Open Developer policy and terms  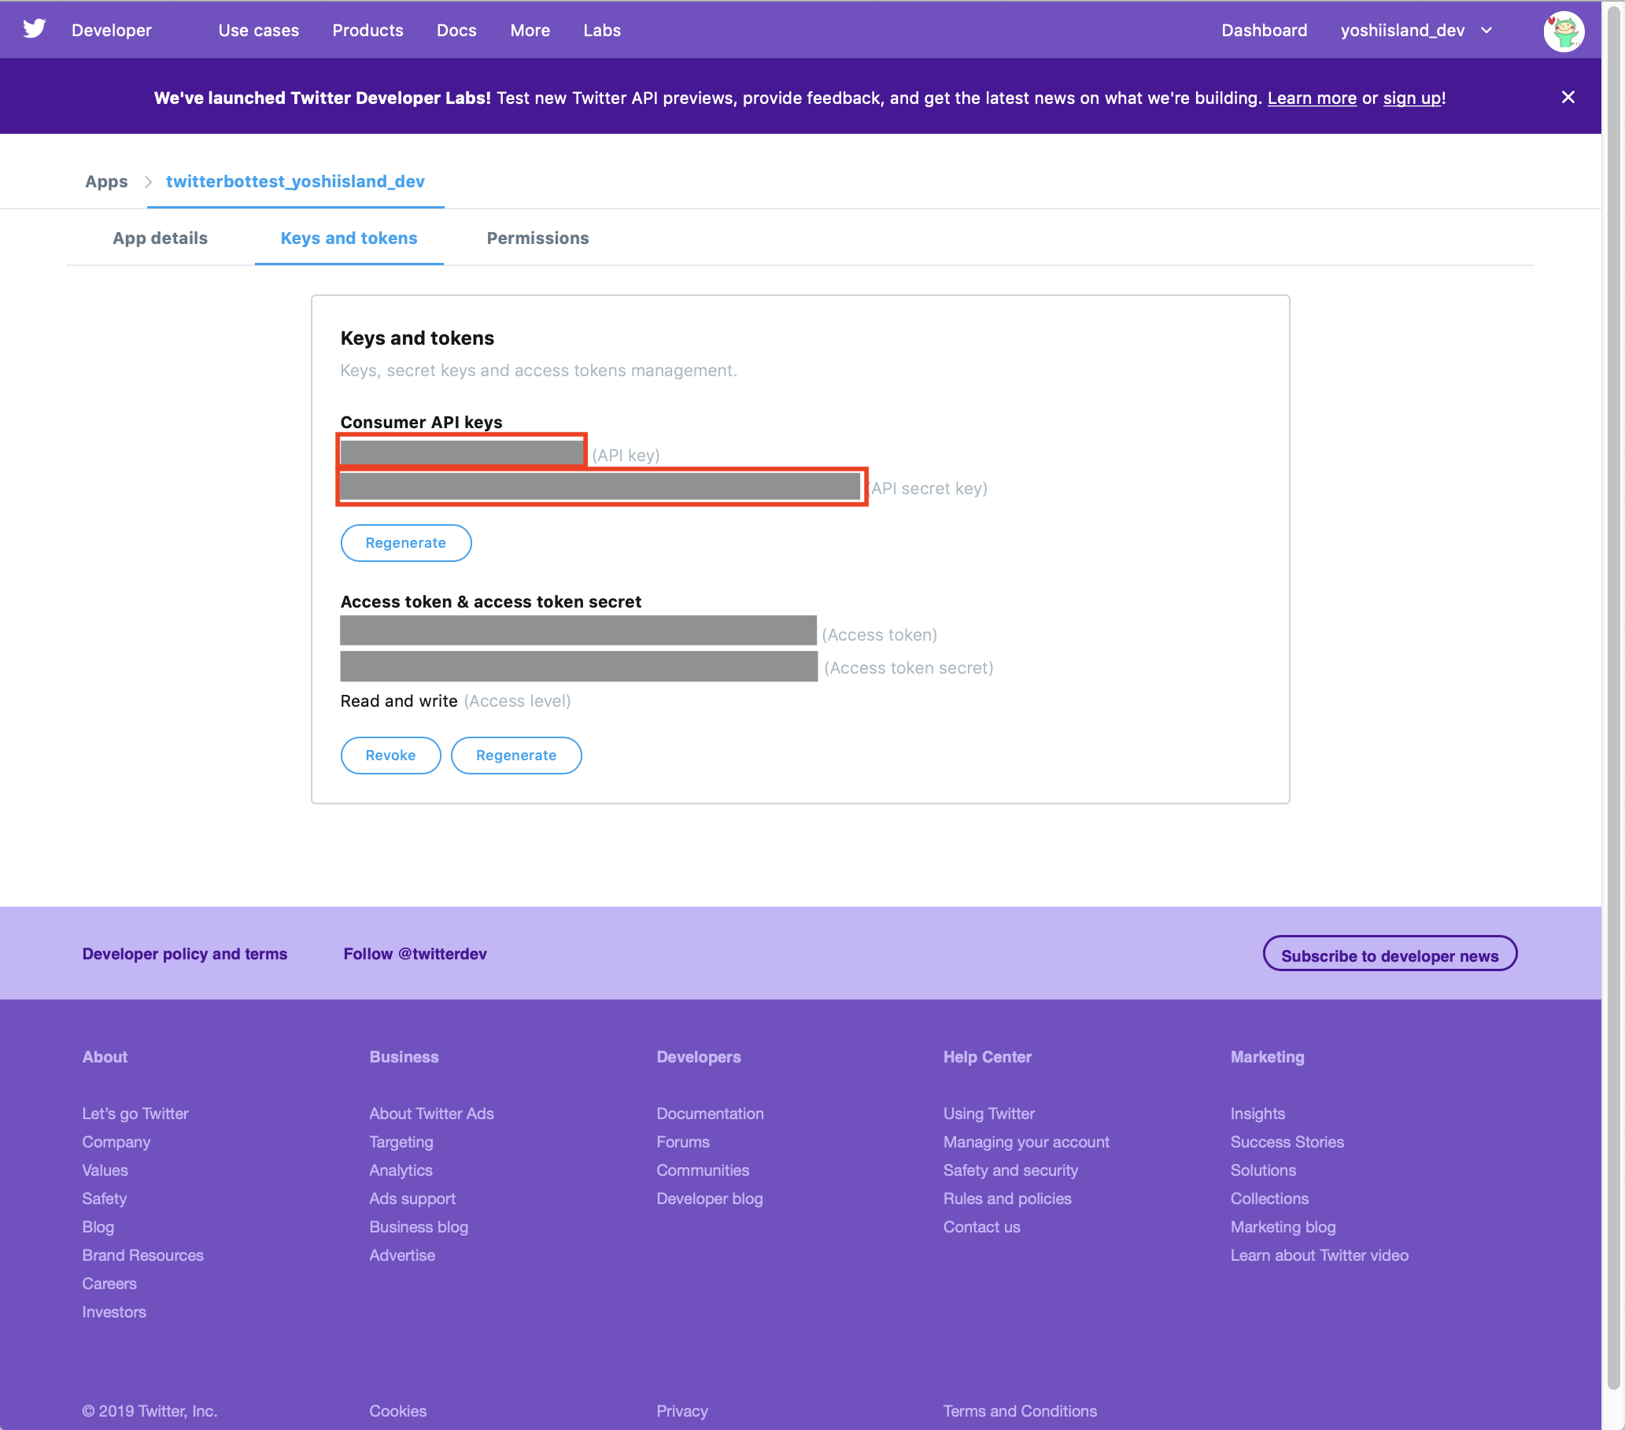tap(184, 953)
